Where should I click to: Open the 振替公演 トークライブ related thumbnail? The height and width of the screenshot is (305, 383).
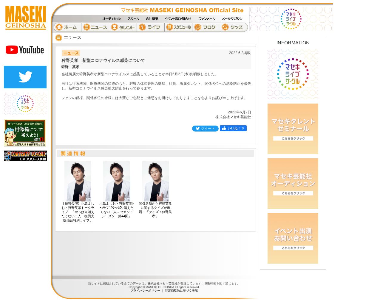point(78,181)
